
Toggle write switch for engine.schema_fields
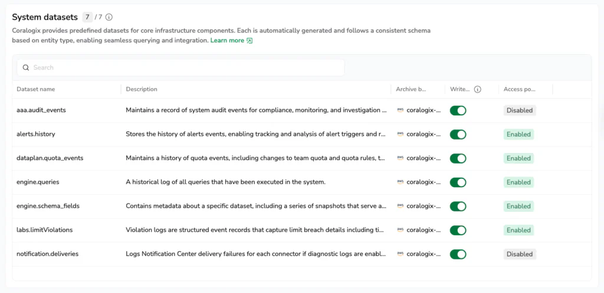[458, 207]
